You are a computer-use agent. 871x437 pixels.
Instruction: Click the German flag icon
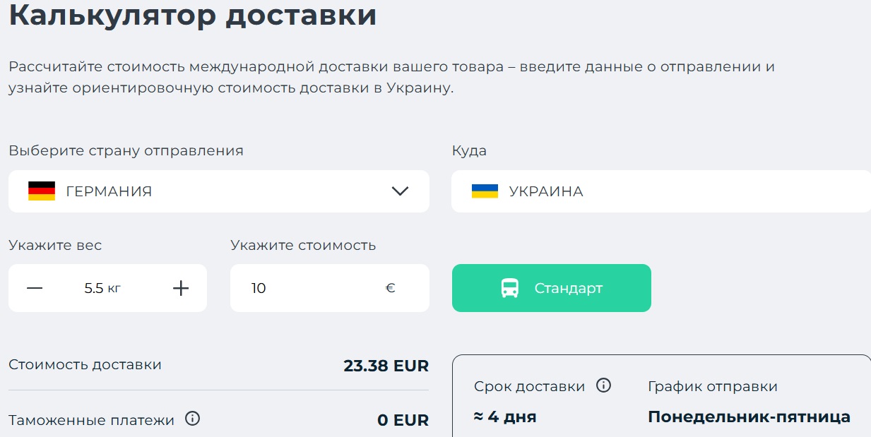click(x=42, y=191)
